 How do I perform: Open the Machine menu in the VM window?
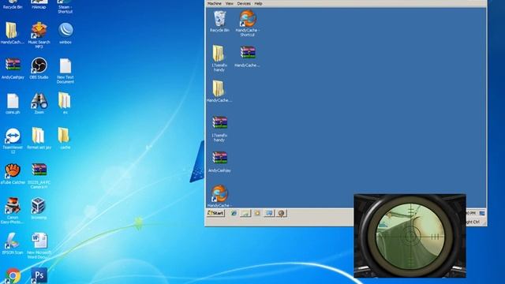tap(214, 3)
